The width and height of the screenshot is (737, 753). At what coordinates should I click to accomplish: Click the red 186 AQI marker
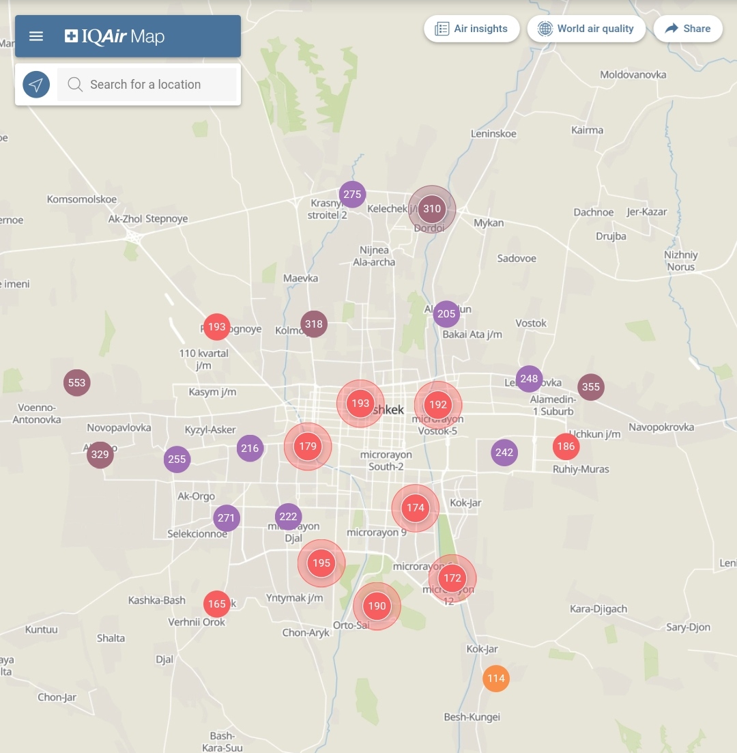coord(566,447)
